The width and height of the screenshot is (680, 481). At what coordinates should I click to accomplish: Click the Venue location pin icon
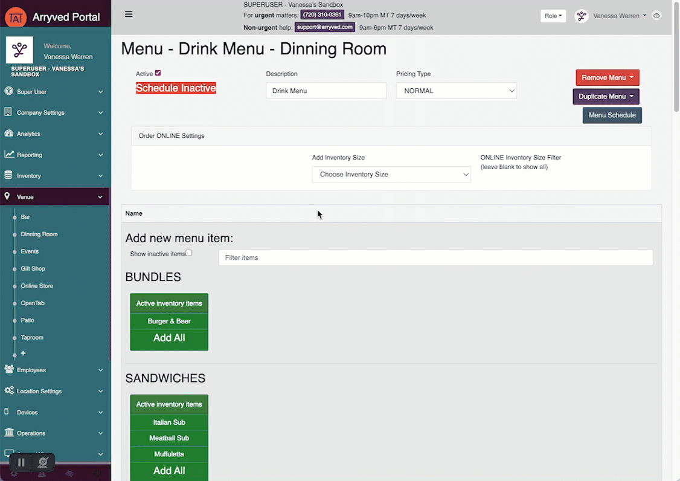coord(7,196)
